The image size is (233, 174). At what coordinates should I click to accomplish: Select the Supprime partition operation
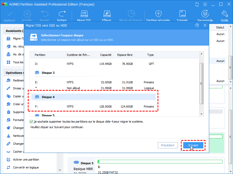[x=15, y=112]
